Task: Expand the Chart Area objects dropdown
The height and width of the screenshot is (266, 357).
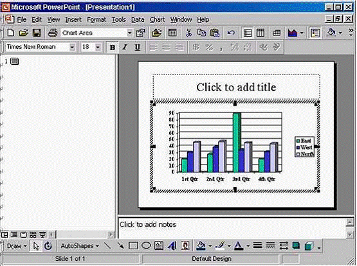Action: (x=129, y=33)
